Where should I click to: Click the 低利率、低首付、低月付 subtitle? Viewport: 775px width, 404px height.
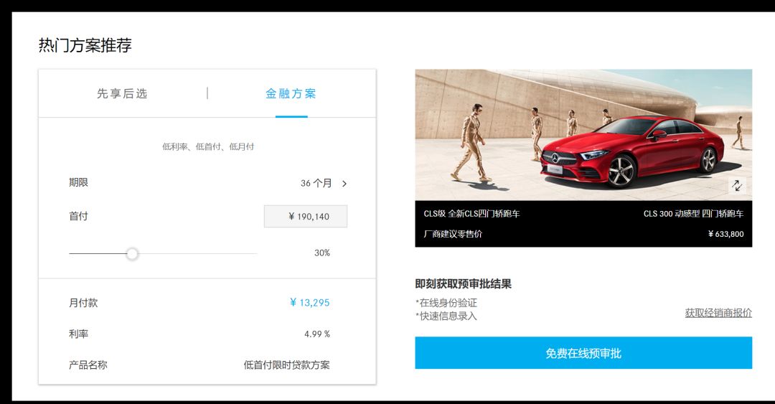point(208,146)
